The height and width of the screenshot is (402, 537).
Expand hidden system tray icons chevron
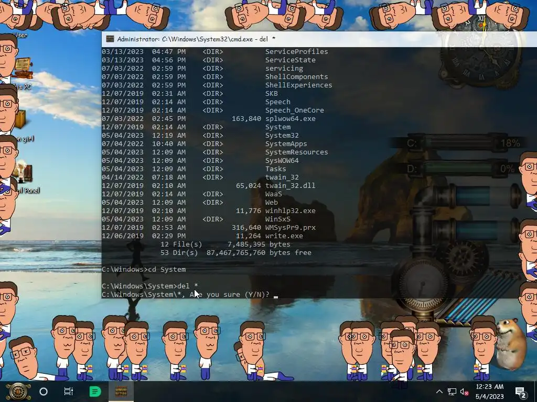[x=439, y=392]
